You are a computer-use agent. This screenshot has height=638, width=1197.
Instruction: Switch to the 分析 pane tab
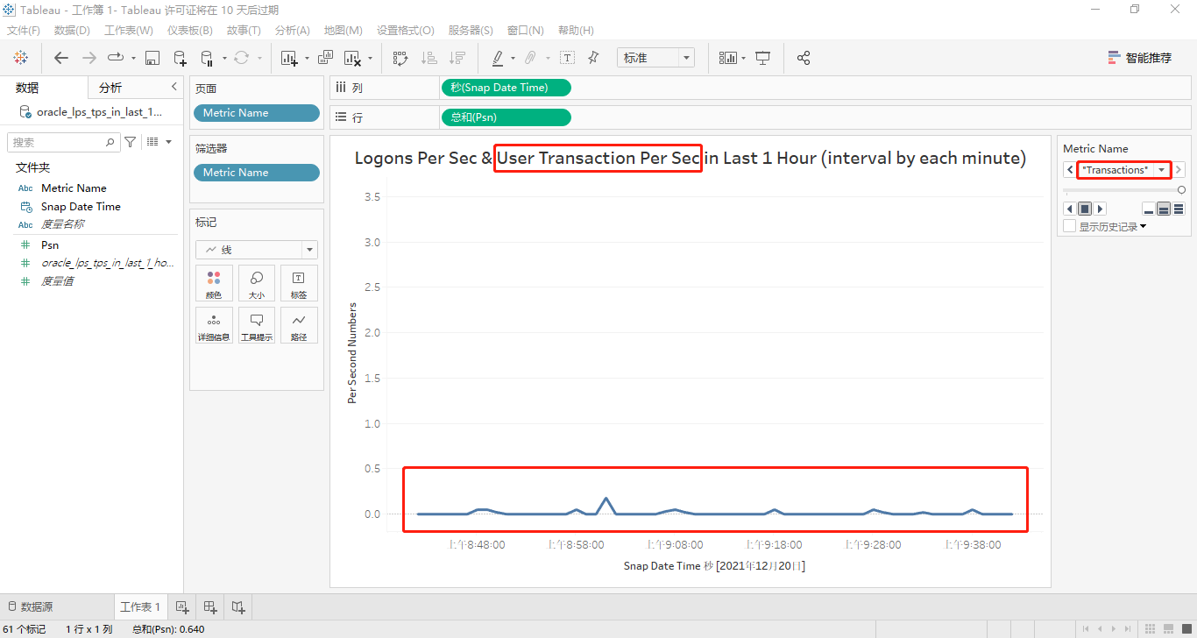[x=110, y=88]
